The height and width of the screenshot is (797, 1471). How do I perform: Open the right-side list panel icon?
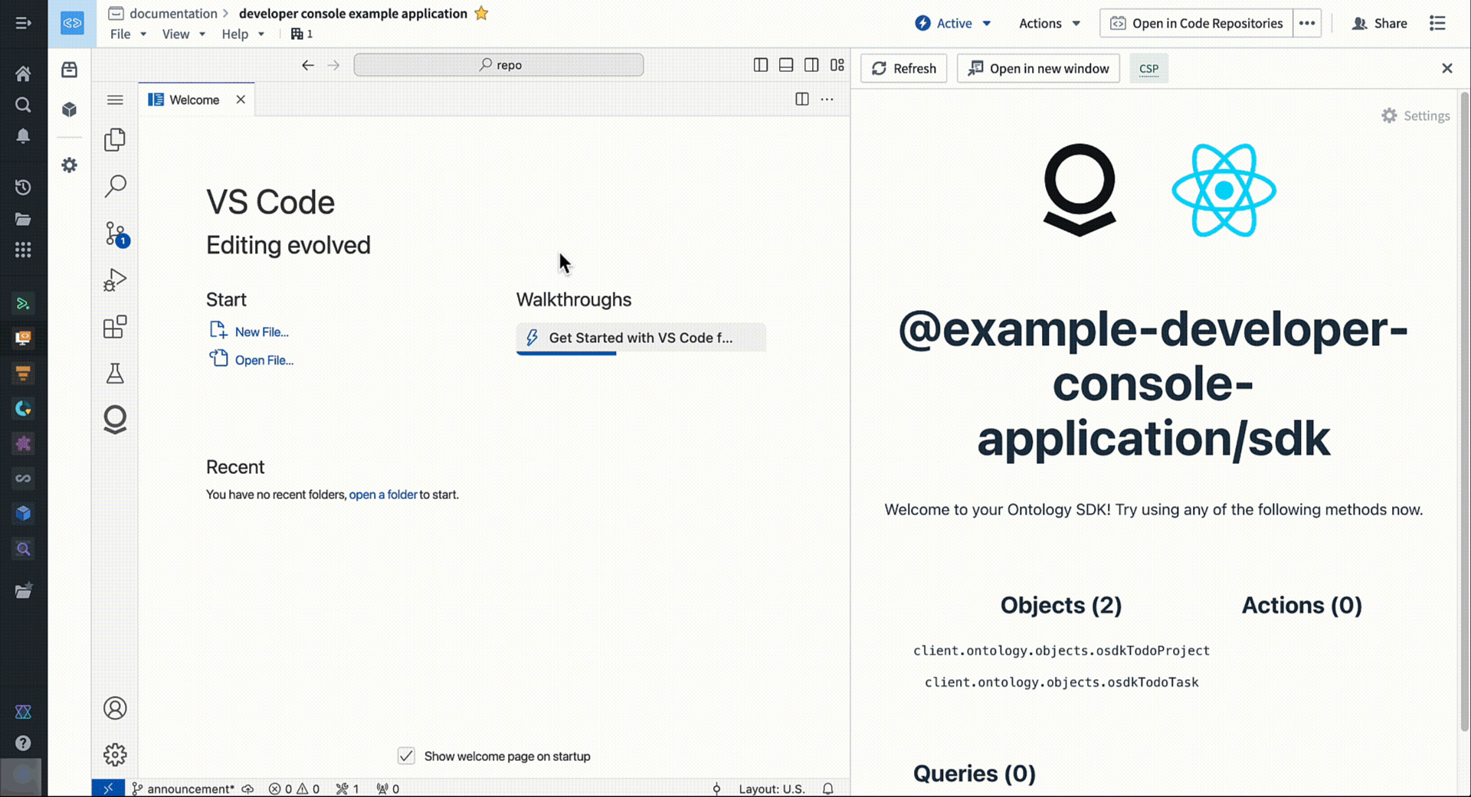(x=1437, y=23)
